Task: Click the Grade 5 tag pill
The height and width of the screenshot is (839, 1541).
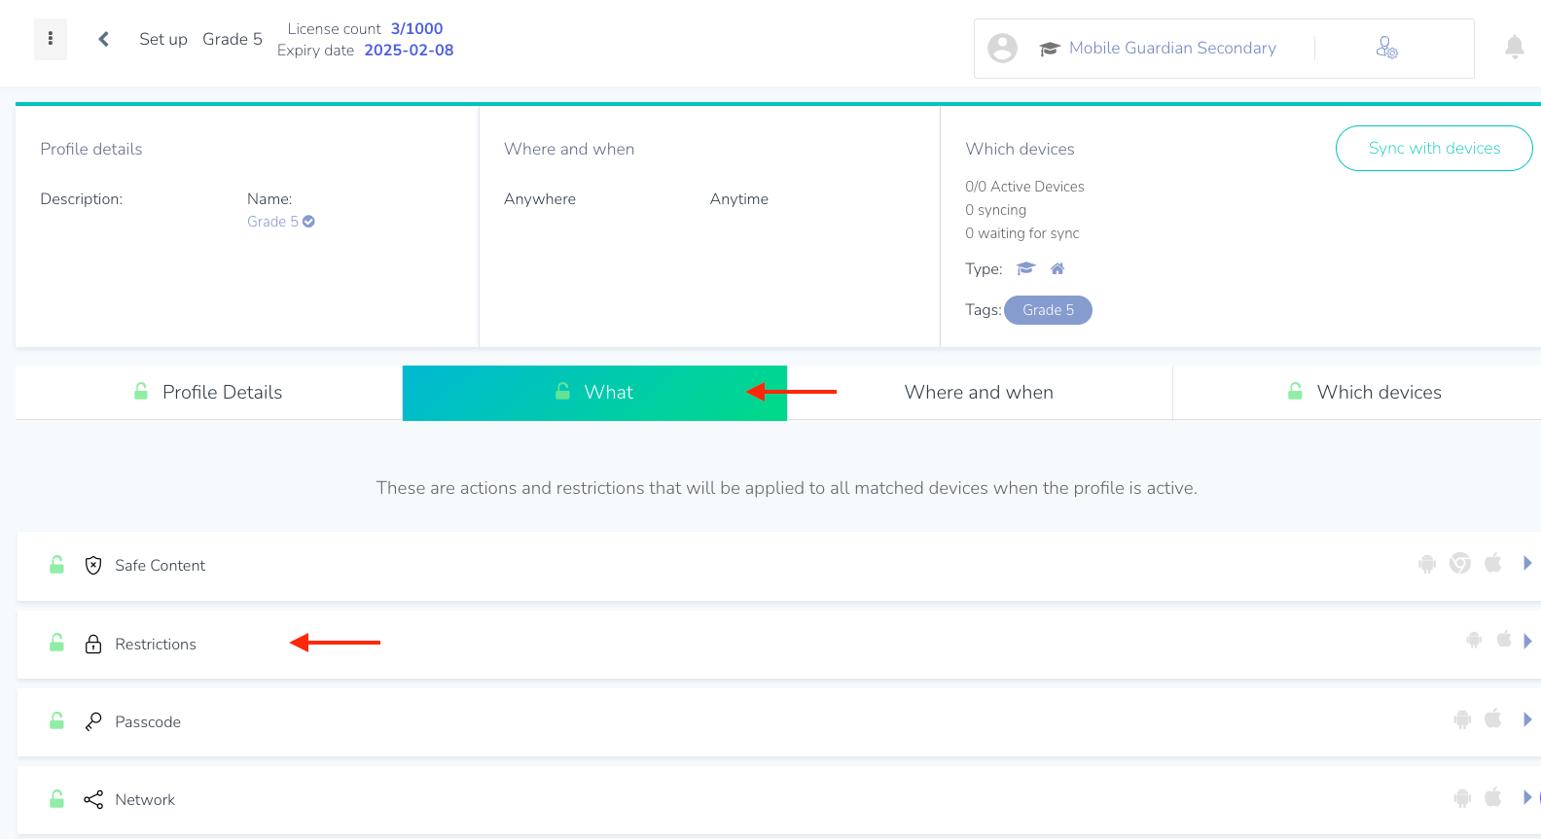Action: tap(1048, 310)
